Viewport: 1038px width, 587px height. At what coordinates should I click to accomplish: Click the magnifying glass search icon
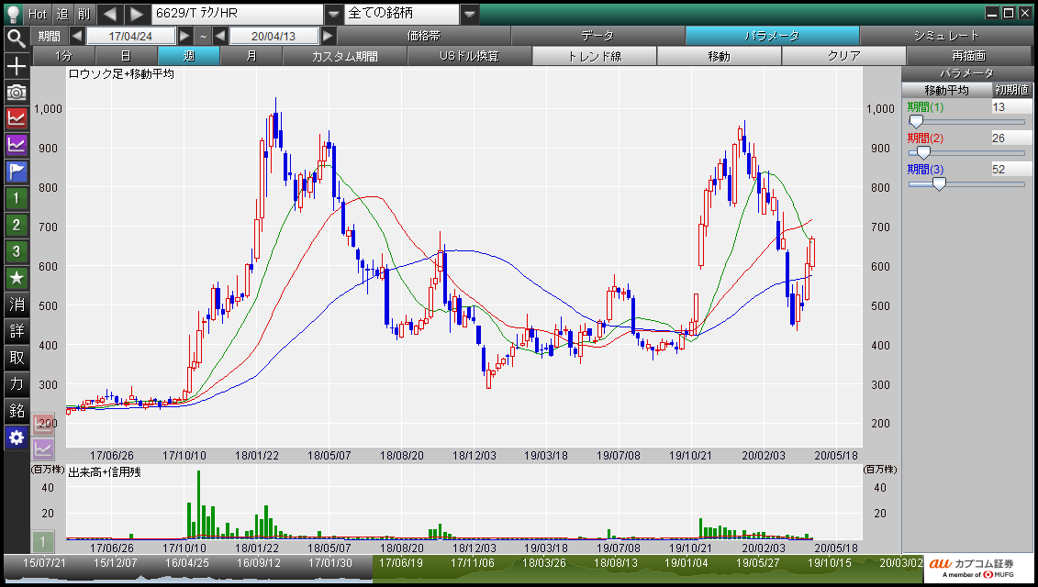(x=17, y=38)
